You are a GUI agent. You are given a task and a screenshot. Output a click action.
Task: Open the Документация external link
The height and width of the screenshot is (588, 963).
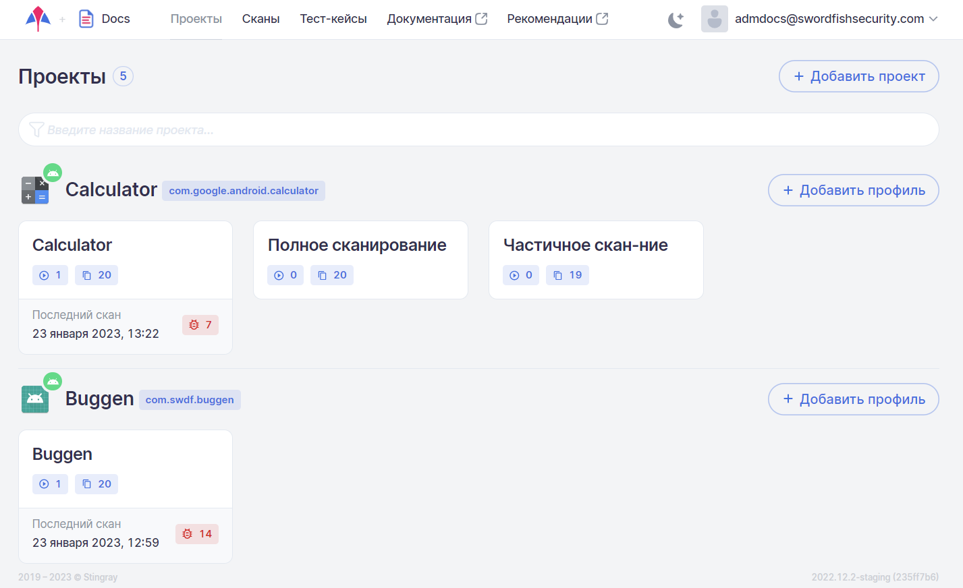tap(437, 19)
